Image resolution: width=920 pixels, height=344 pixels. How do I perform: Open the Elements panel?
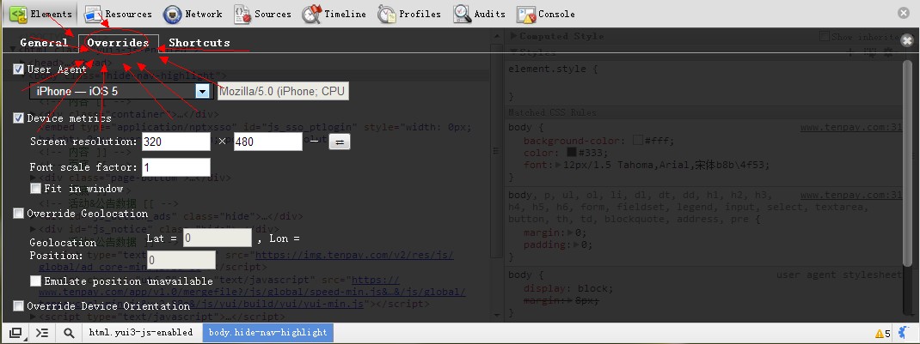[x=41, y=14]
